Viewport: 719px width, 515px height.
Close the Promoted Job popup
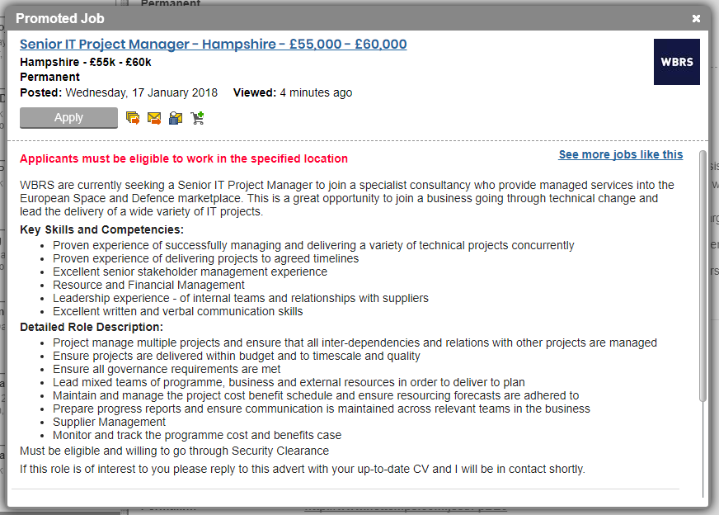coord(697,18)
